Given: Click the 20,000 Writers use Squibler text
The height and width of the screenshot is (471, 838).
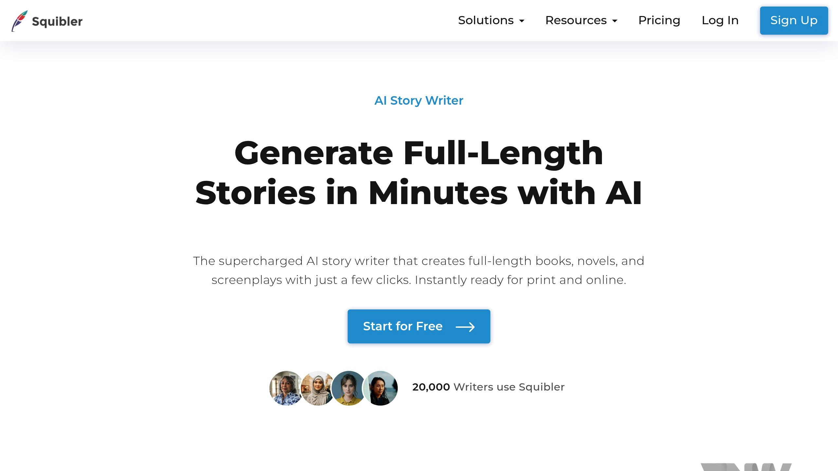Looking at the screenshot, I should (x=488, y=387).
